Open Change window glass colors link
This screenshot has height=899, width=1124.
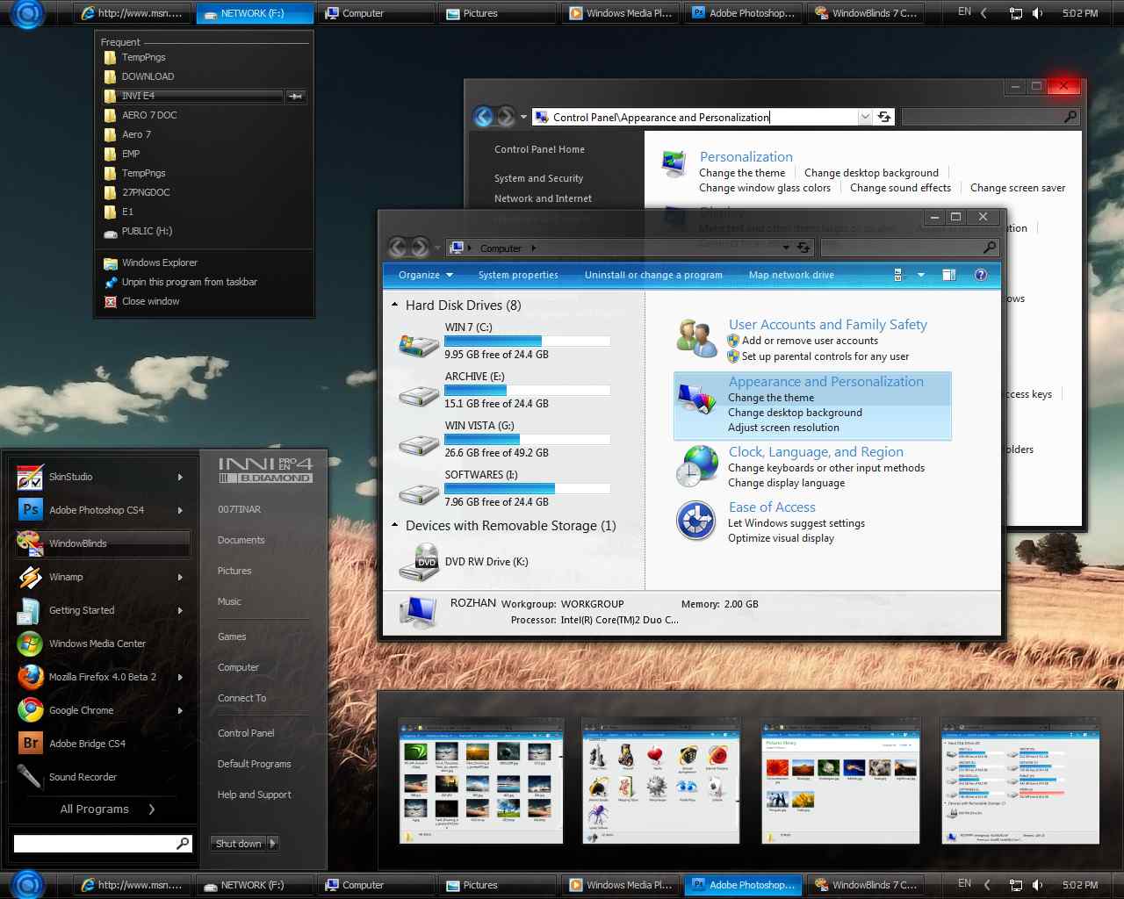pyautogui.click(x=765, y=188)
